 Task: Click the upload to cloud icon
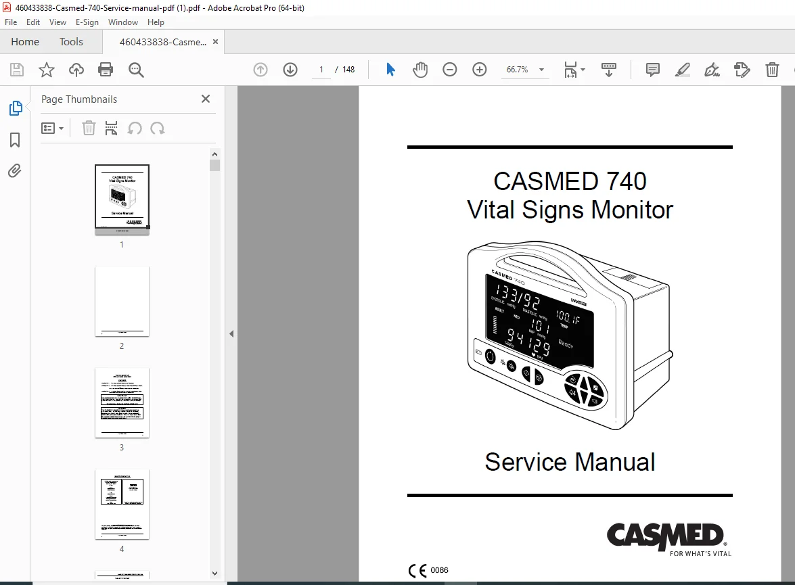pos(76,70)
